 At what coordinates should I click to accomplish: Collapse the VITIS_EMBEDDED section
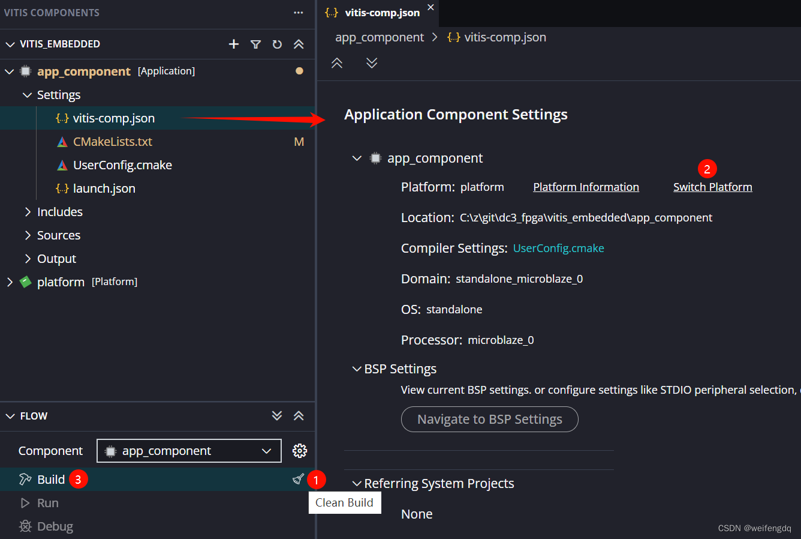(10, 44)
